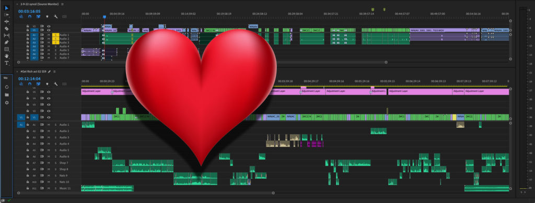Disable yellow Solo on Source Monitor Audio 1
The width and height of the screenshot is (535, 203).
pyautogui.click(x=55, y=35)
